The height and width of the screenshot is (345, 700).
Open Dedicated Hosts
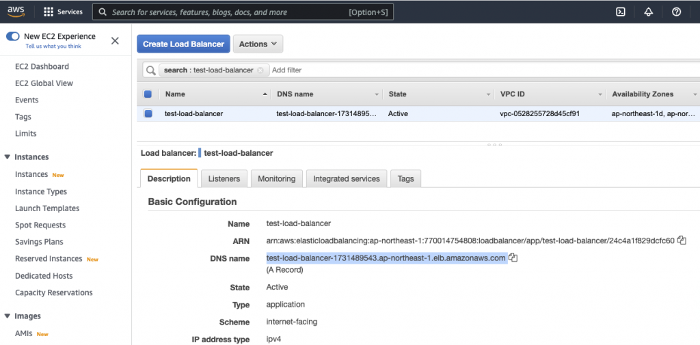(x=44, y=276)
